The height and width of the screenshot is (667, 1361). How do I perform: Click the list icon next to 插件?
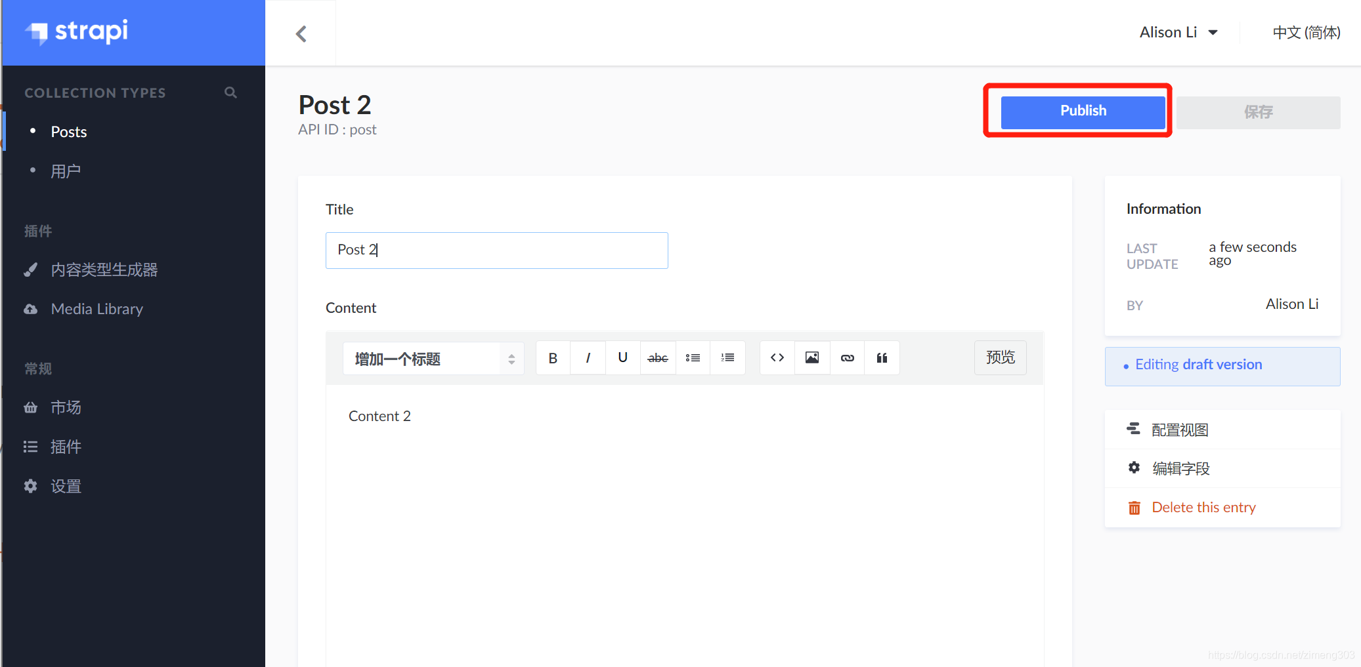coord(30,447)
